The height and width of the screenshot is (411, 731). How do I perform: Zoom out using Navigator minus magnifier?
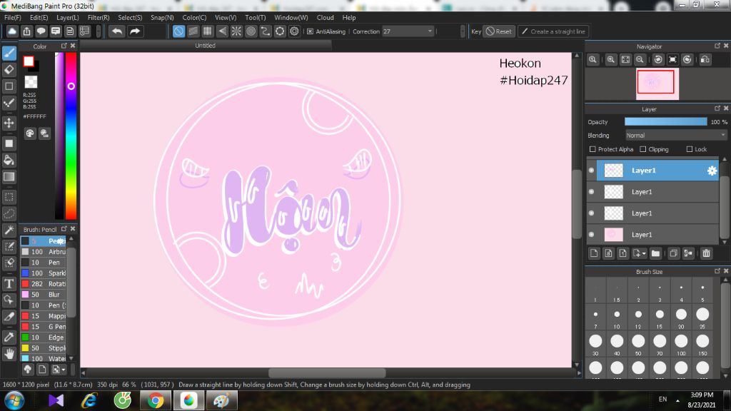click(640, 60)
